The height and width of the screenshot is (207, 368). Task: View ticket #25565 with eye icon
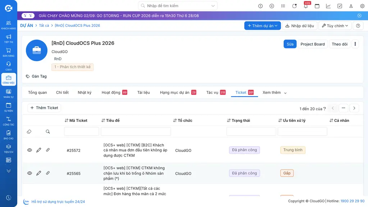tap(29, 173)
